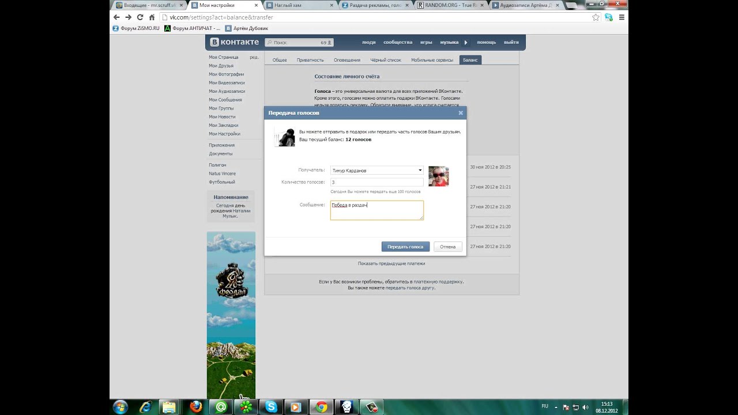The image size is (738, 415).
Task: Show hidden tray icons arrow
Action: click(556, 407)
